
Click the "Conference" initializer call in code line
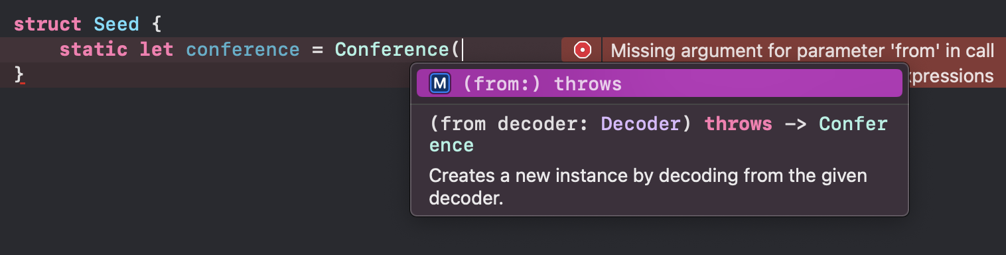tap(392, 50)
